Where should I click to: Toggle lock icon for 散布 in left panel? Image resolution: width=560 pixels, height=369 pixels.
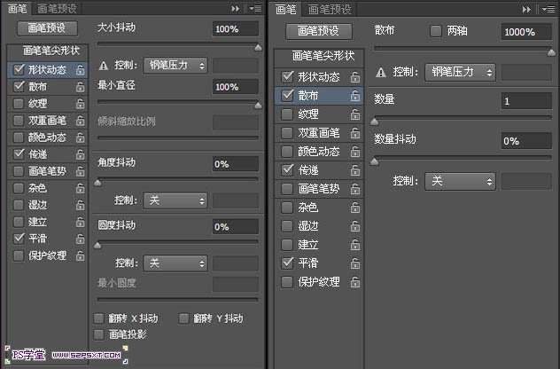tap(81, 87)
